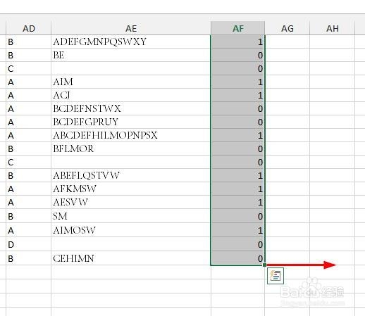Select the BFLMOR cell

tap(131, 148)
